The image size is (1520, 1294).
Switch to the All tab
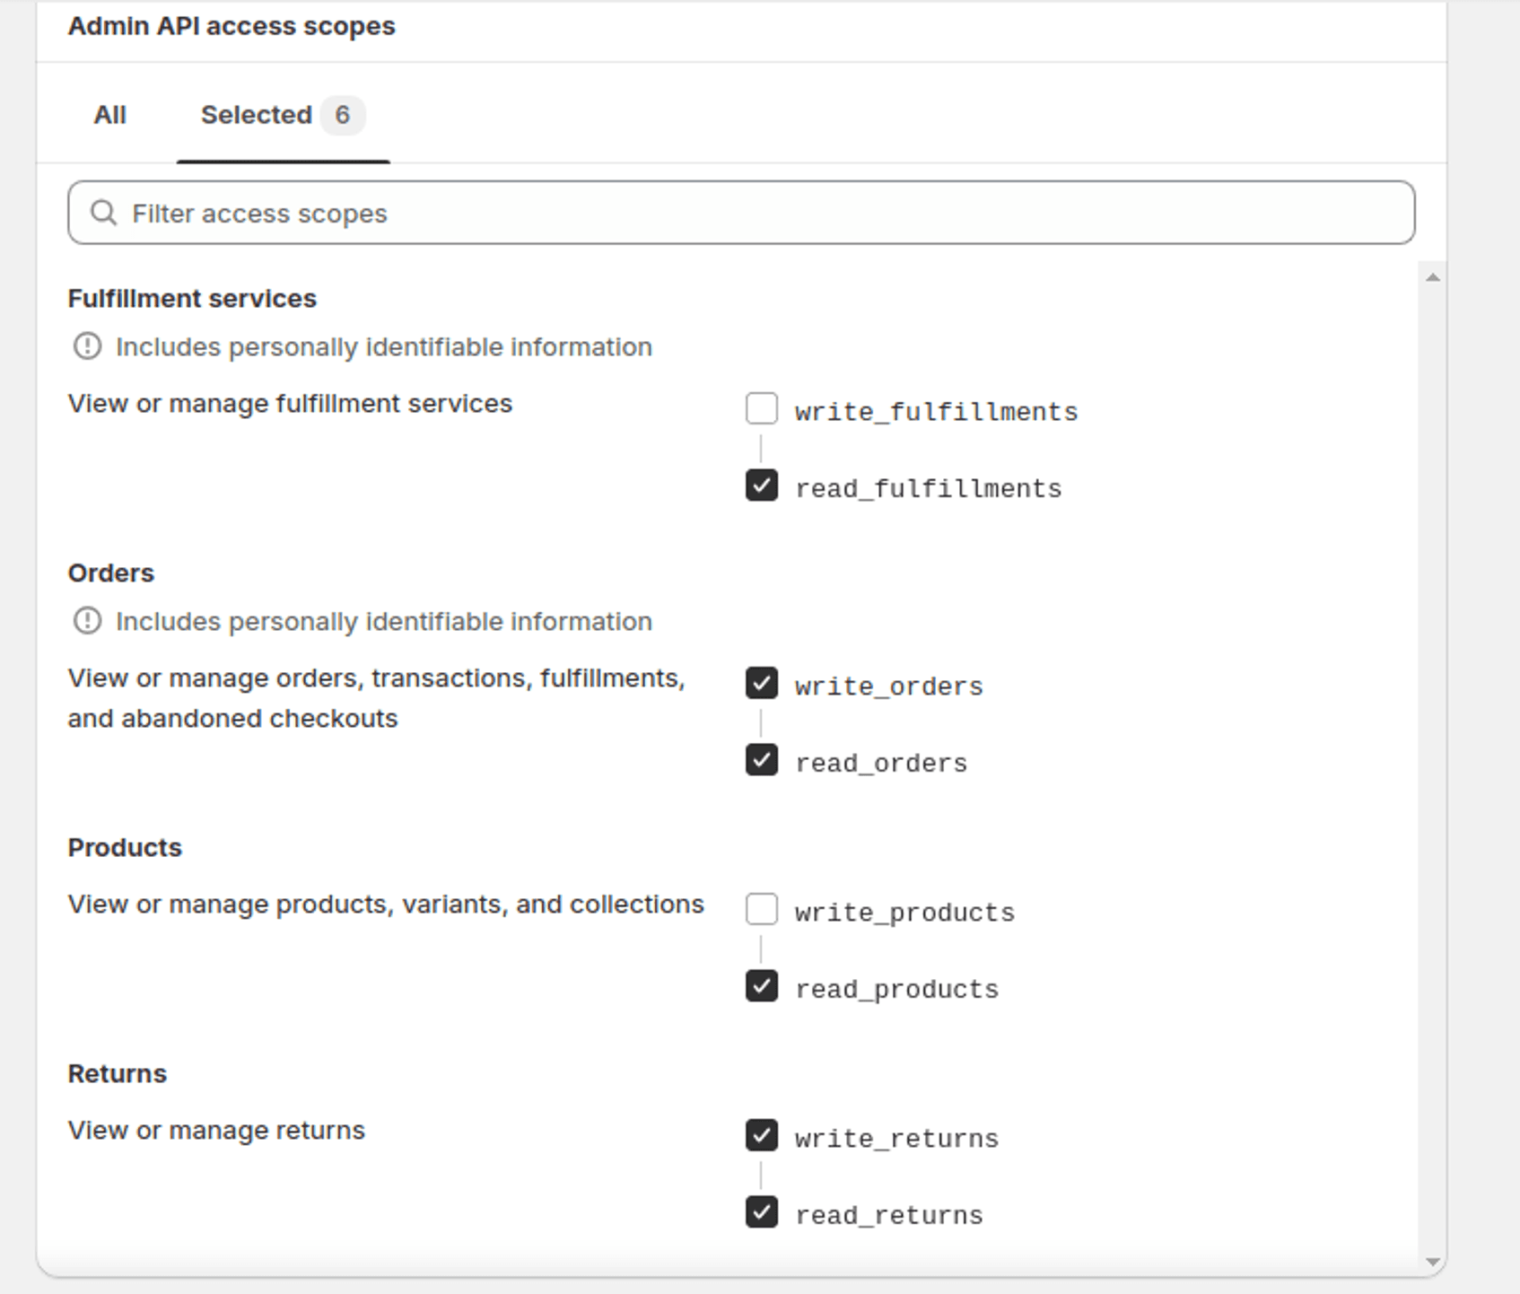(x=109, y=115)
